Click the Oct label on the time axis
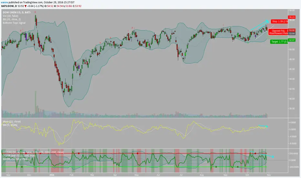Viewport: 301px width, 178px height. (x=247, y=175)
